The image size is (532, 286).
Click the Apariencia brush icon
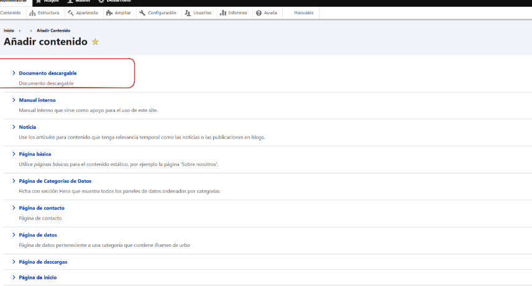[x=70, y=13]
